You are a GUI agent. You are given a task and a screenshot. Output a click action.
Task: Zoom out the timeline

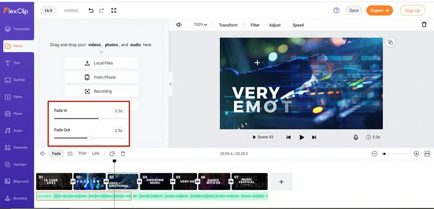click(374, 154)
